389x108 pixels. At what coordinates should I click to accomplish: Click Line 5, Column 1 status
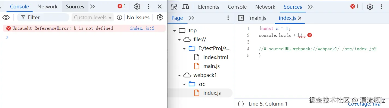click(268, 104)
